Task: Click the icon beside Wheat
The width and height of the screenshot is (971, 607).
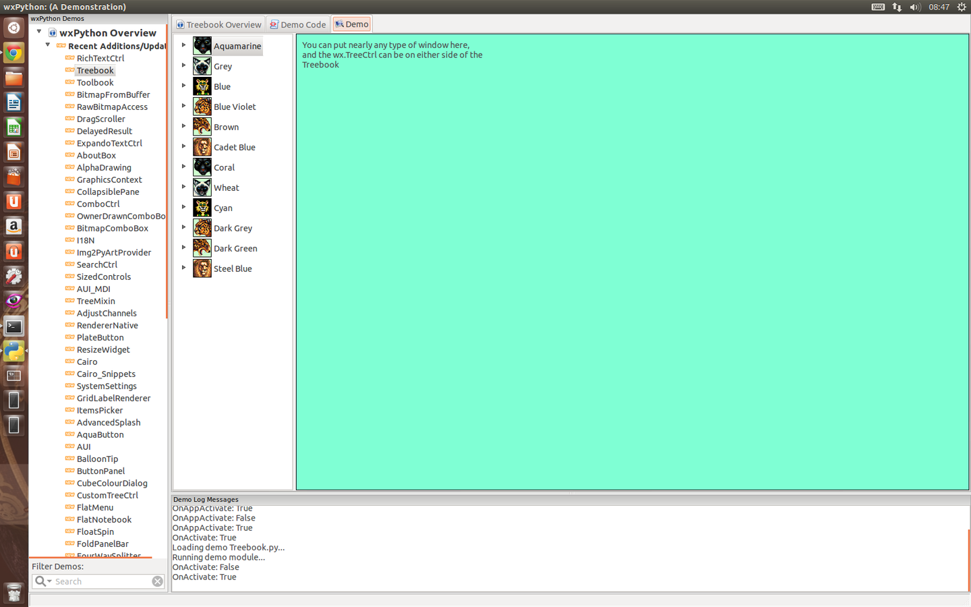Action: click(x=202, y=187)
